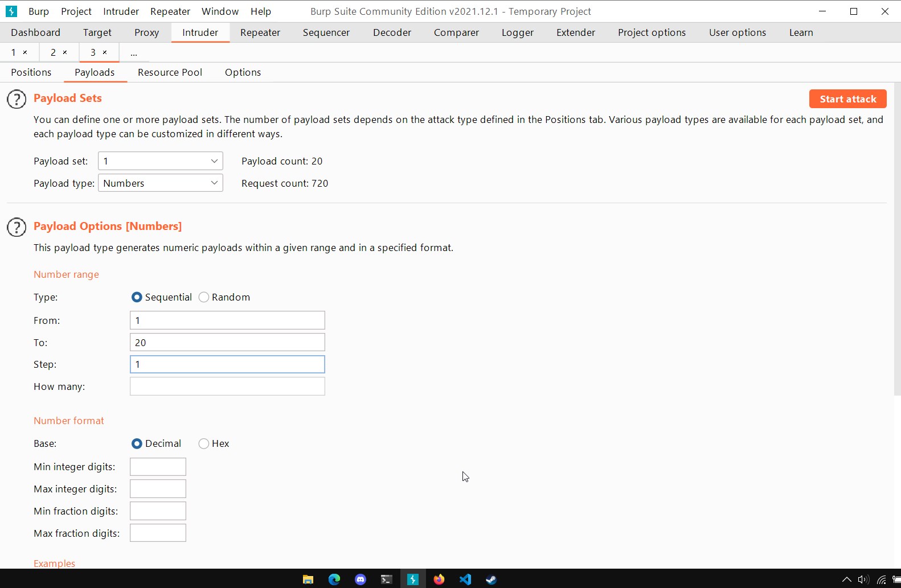Add new Intruder tab via ellipsis

[134, 52]
